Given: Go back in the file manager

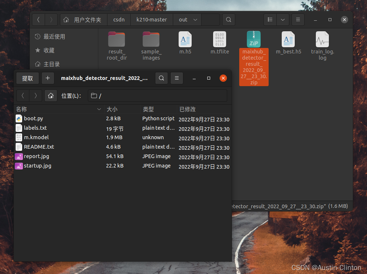Looking at the screenshot, I should [38, 20].
